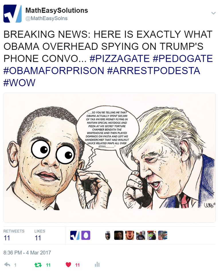
Task: Click the purple egg avatar liker
Action: click(86, 235)
